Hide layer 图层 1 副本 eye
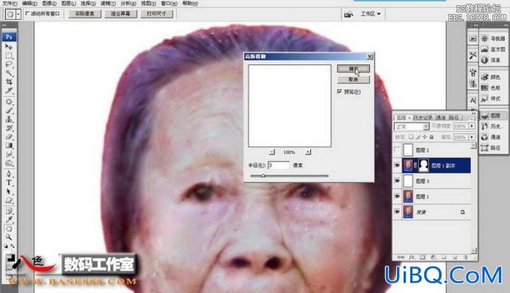Image resolution: width=510 pixels, height=293 pixels. [397, 165]
